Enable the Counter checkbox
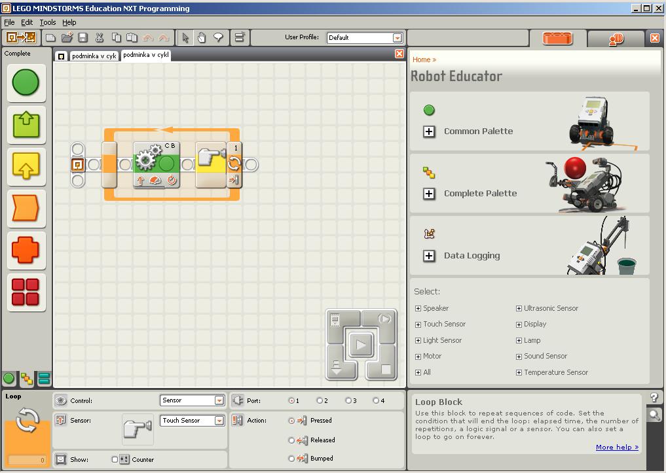 [x=115, y=459]
